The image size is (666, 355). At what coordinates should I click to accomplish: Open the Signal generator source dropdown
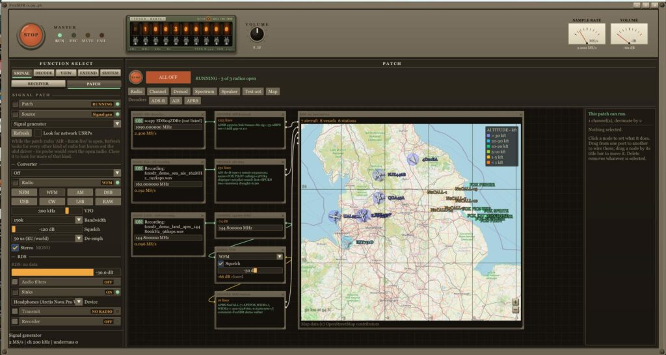point(66,124)
